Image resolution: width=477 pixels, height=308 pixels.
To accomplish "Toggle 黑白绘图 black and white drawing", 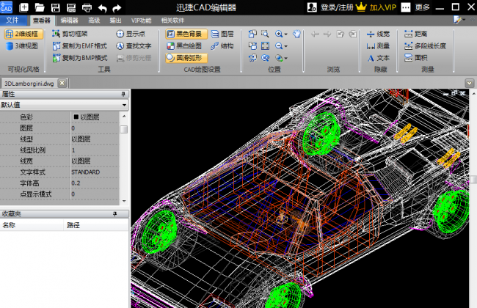I will 184,46.
